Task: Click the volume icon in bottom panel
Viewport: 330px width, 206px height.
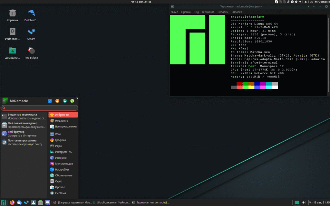Action: [x=304, y=202]
